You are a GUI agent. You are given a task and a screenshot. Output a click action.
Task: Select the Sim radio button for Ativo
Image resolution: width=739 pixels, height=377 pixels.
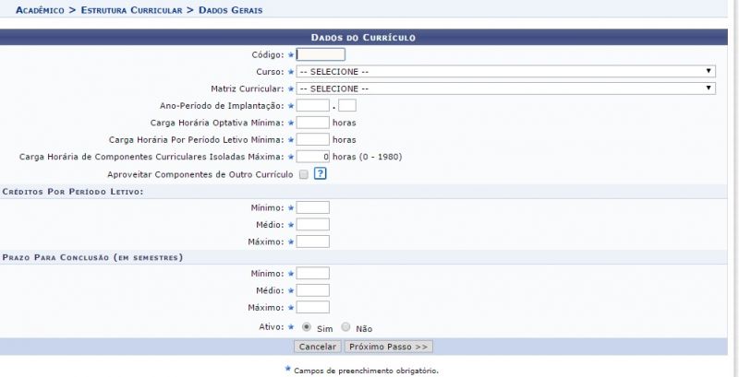pyautogui.click(x=306, y=326)
